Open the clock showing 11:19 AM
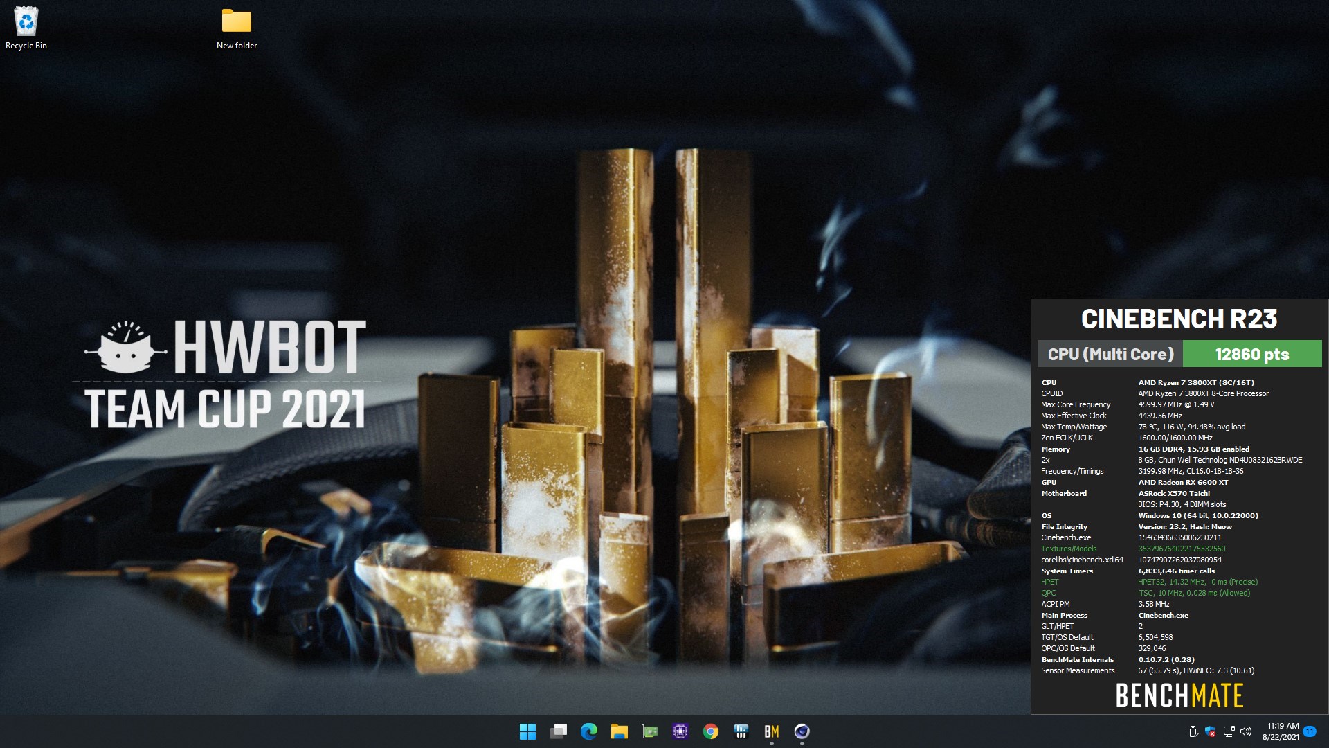This screenshot has width=1329, height=748. pyautogui.click(x=1281, y=731)
